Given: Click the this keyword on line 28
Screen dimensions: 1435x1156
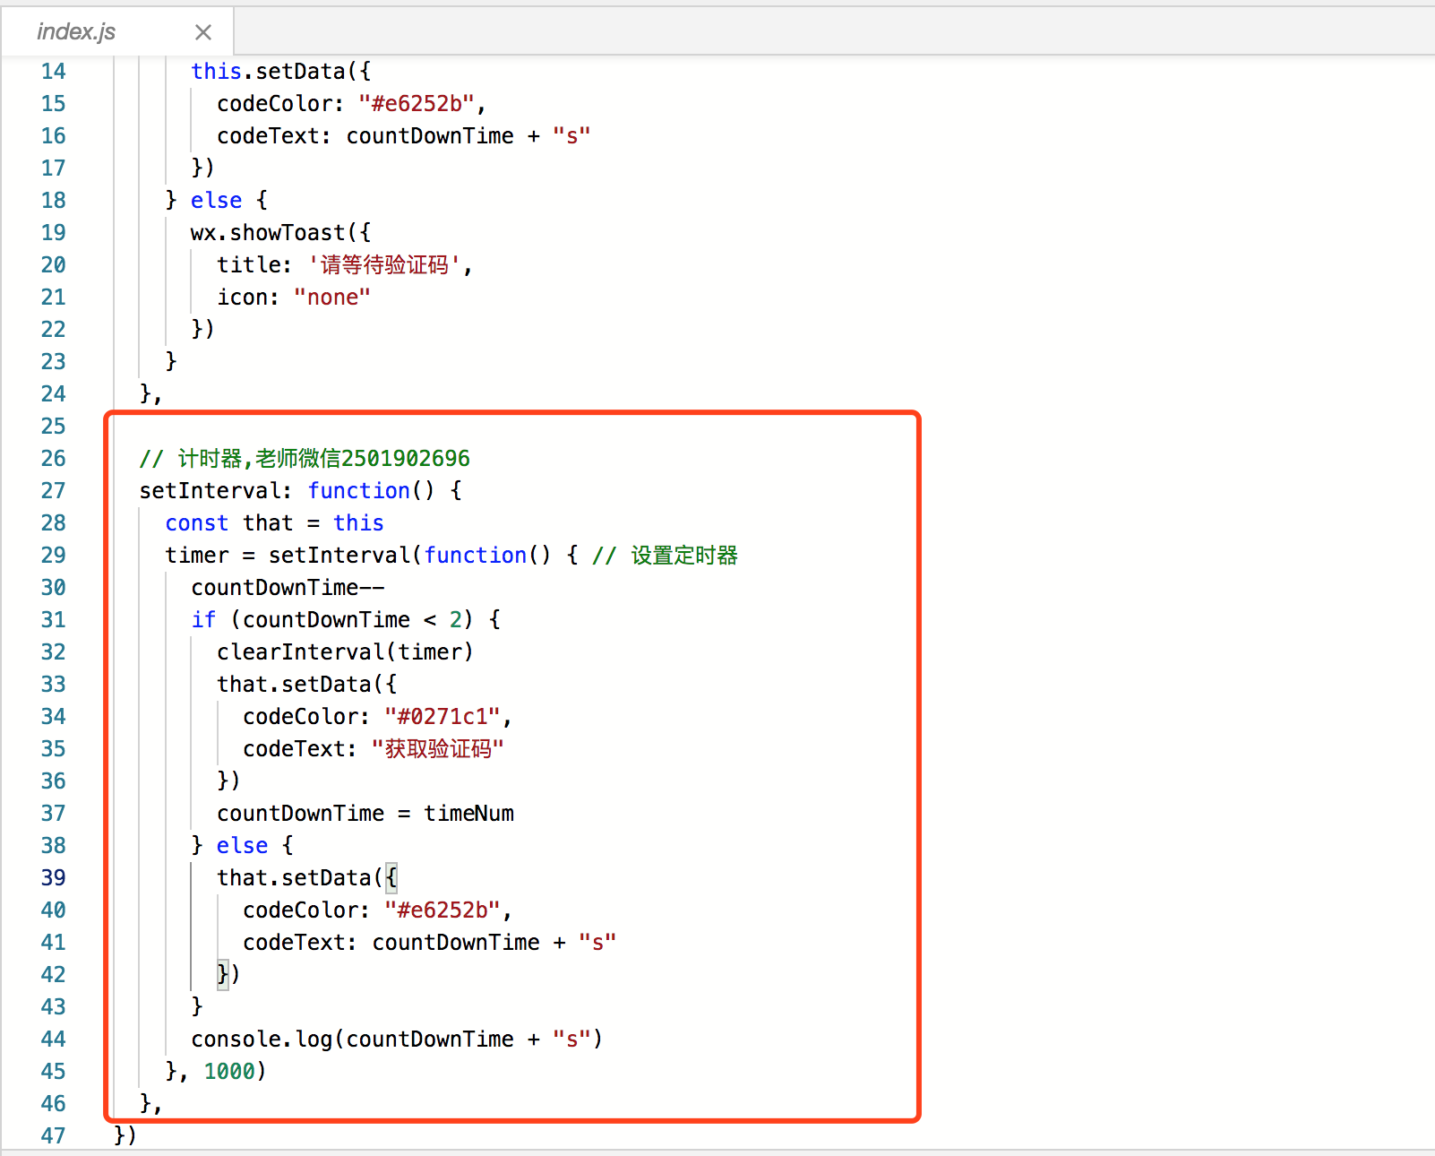Looking at the screenshot, I should tap(358, 523).
